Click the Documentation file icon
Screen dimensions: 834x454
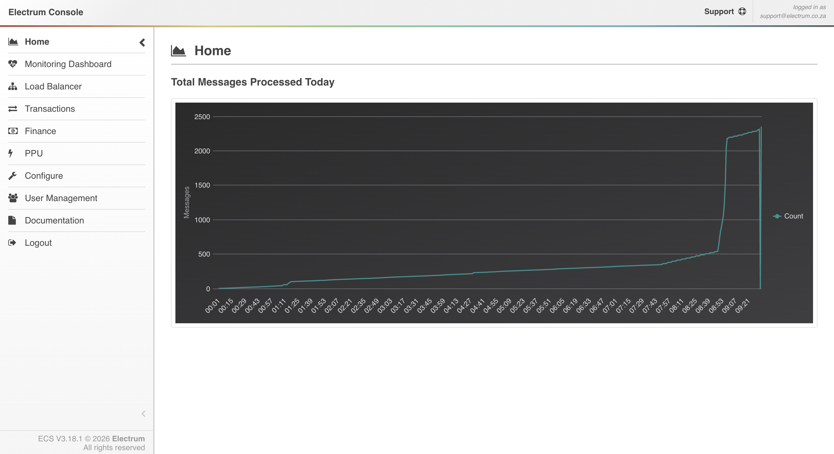pyautogui.click(x=12, y=220)
